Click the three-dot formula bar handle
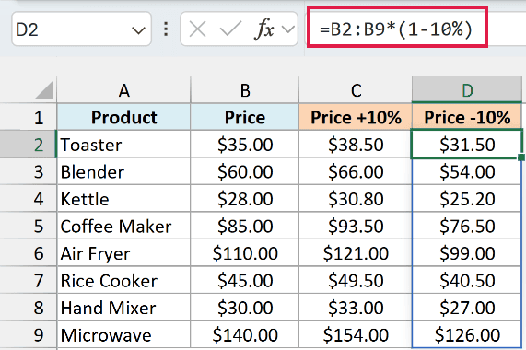Viewport: 526px width, 350px height. tap(166, 29)
